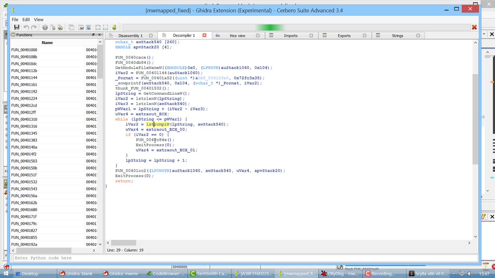This screenshot has width=495, height=278.
Task: Click the overlapping windows toolbar icon
Action: tap(71, 27)
